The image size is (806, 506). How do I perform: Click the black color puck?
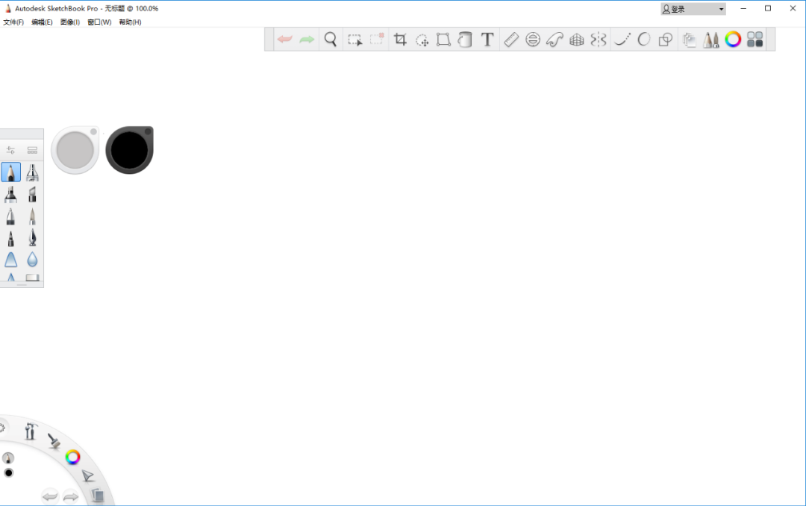tap(130, 150)
